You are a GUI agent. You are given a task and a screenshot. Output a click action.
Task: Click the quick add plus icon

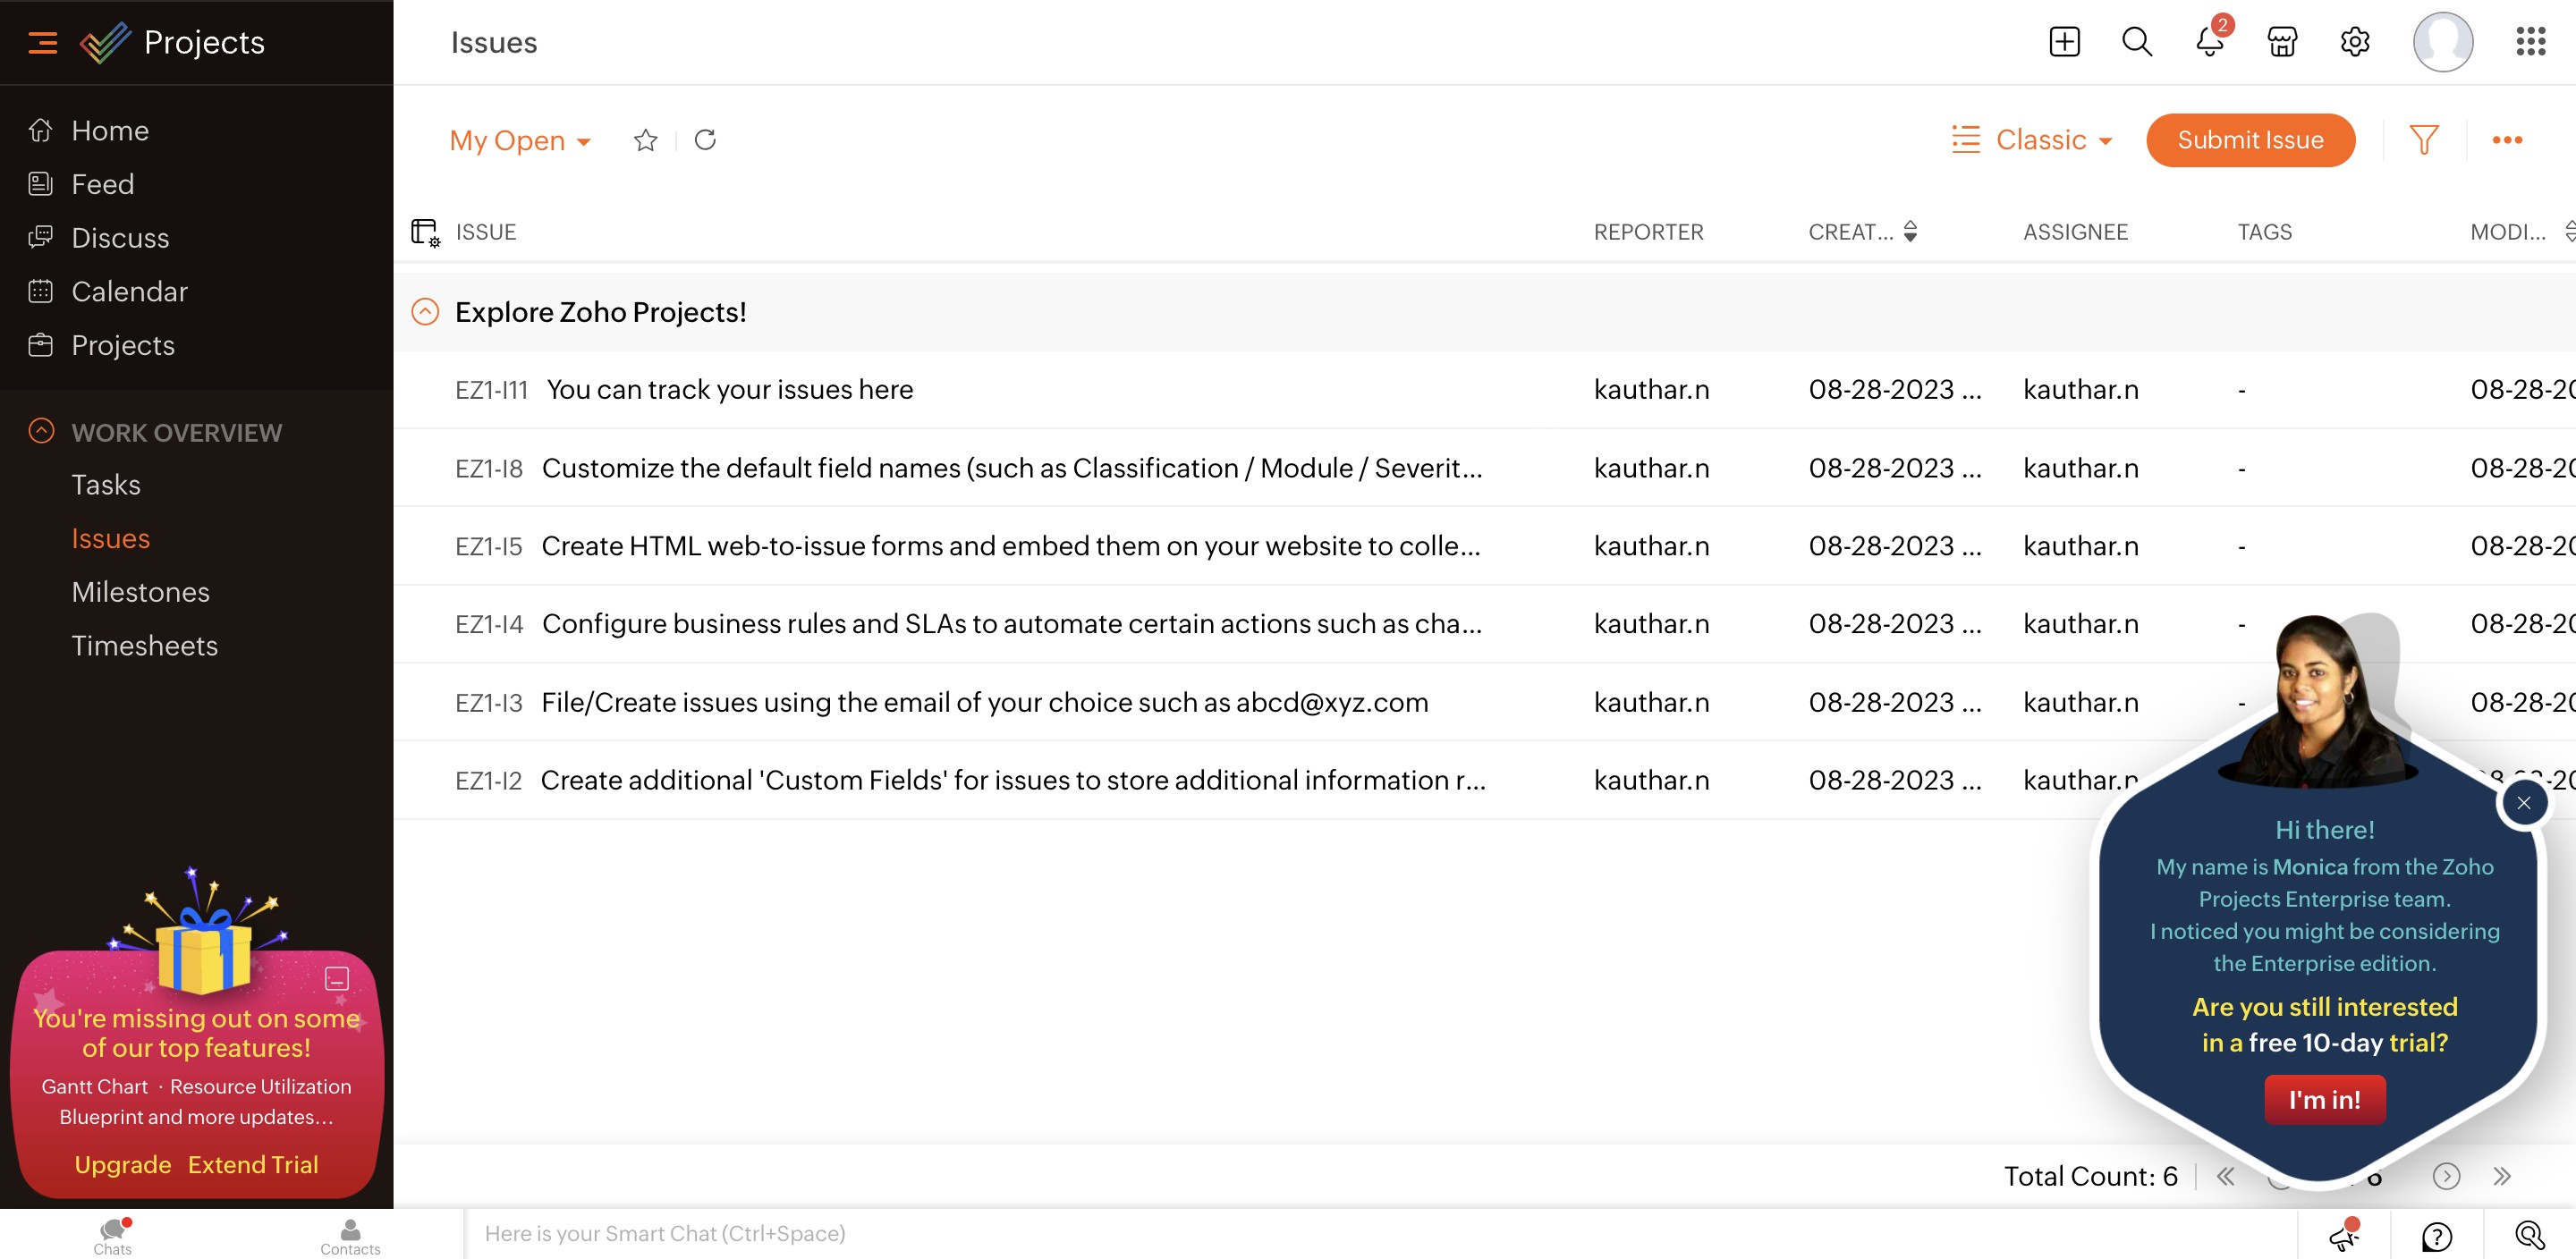2063,42
